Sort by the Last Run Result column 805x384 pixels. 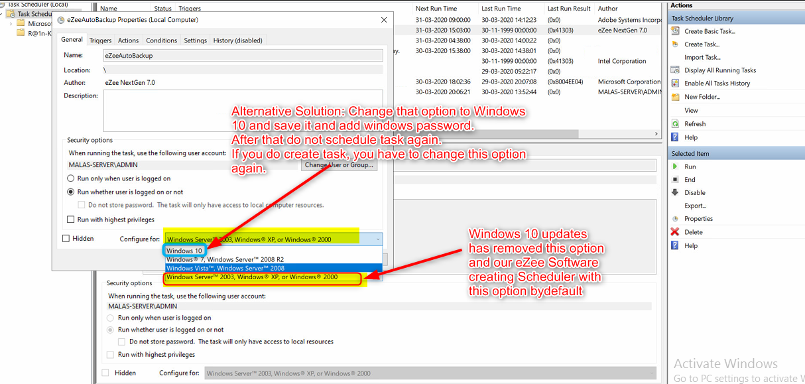569,9
